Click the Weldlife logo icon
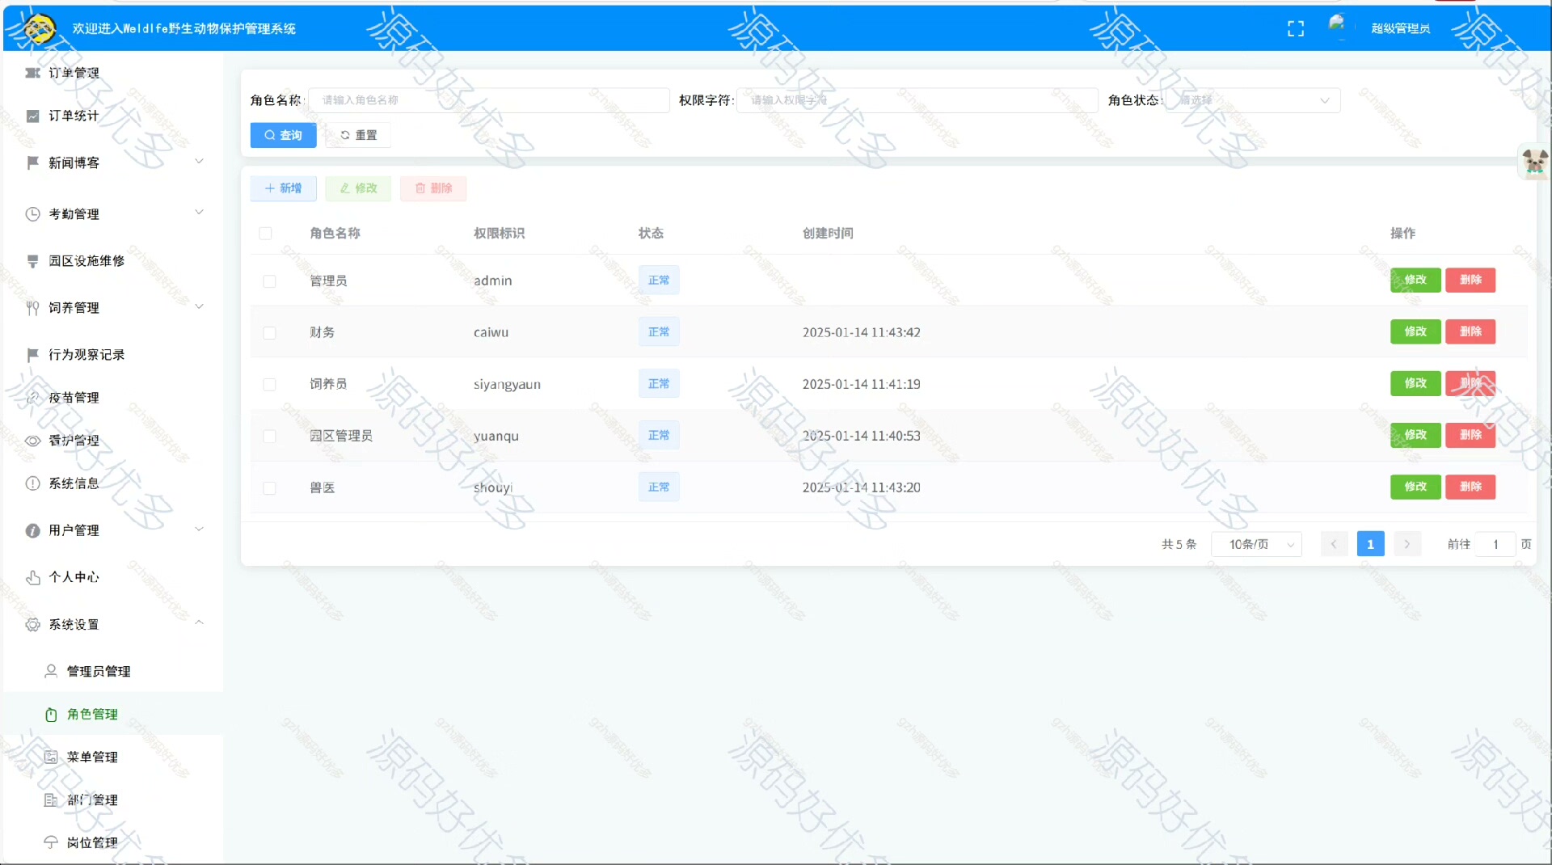 click(38, 28)
